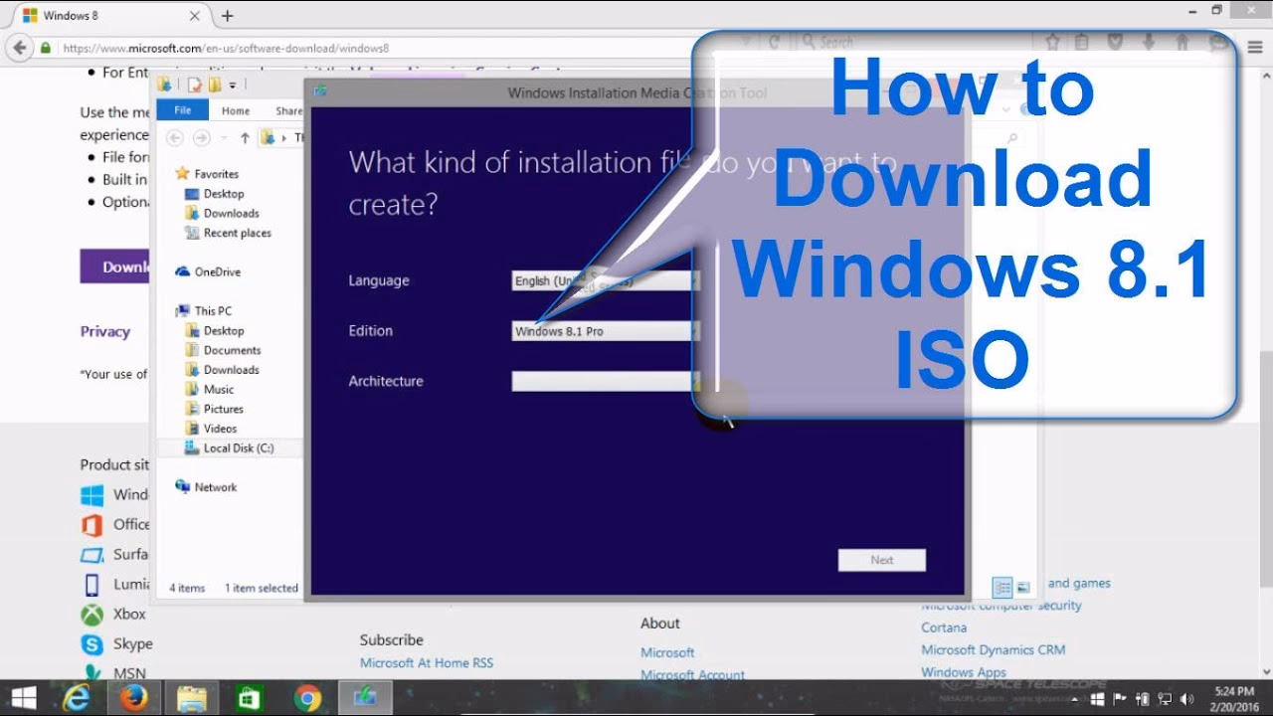Click the Windows logo product icon
The image size is (1273, 716).
click(x=93, y=494)
